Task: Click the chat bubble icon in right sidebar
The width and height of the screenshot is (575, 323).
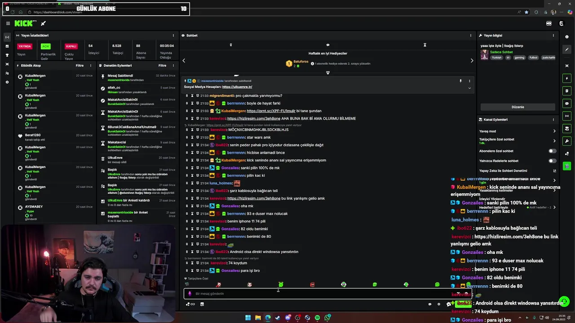Action: [x=567, y=104]
